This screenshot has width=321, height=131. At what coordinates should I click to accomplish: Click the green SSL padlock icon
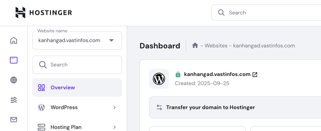point(178,74)
